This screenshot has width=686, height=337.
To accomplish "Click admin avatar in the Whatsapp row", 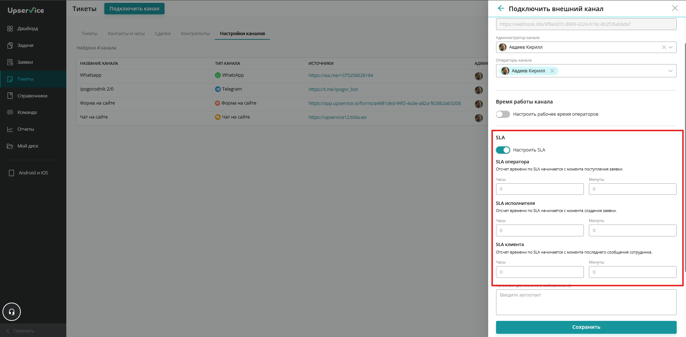I will tap(478, 76).
